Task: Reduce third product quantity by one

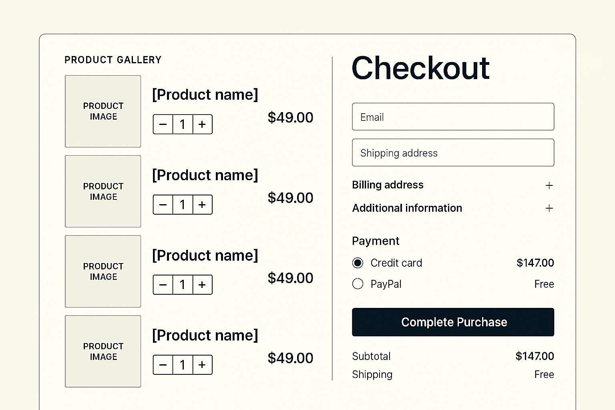Action: (163, 285)
